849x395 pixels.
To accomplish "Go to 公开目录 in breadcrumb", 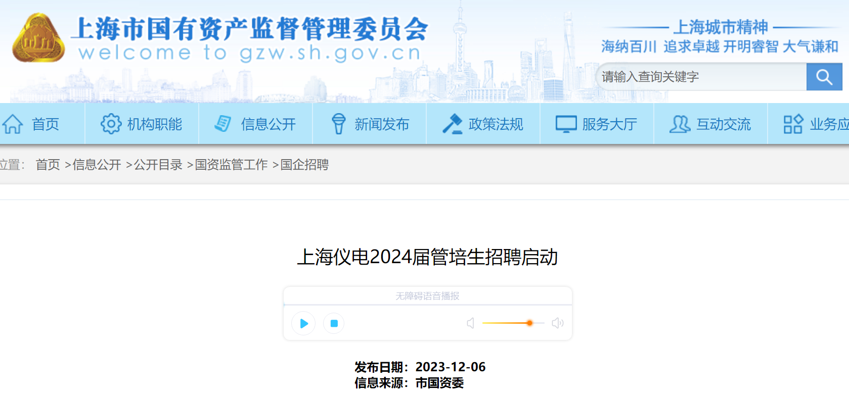I will [x=158, y=165].
